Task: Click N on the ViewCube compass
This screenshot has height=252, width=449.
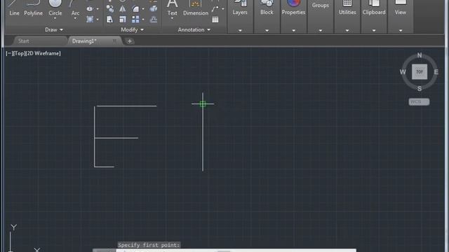Action: 420,55
